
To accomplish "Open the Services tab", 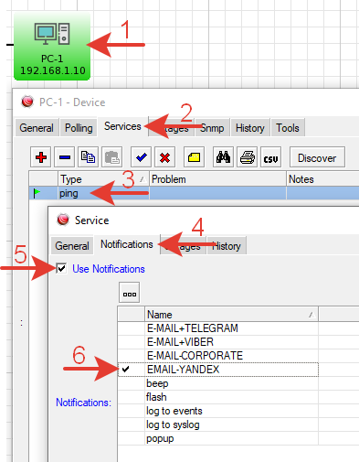I will coord(122,126).
